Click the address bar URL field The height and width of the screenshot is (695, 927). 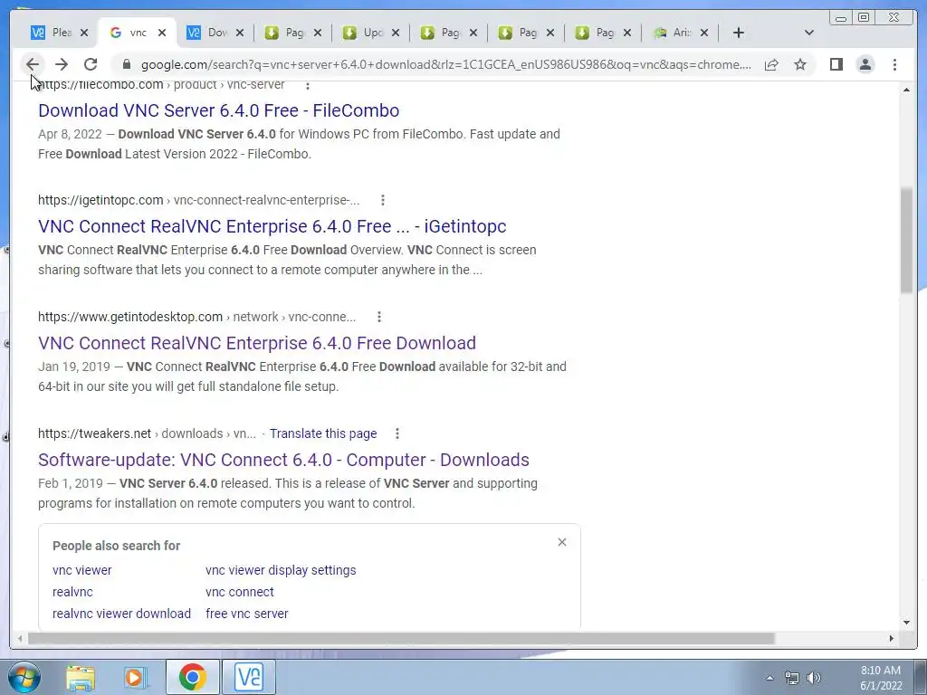[x=446, y=64]
